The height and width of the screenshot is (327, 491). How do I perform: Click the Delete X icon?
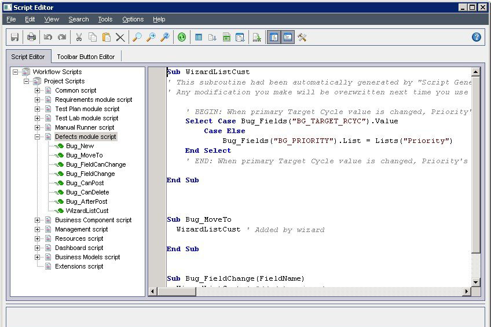[120, 37]
